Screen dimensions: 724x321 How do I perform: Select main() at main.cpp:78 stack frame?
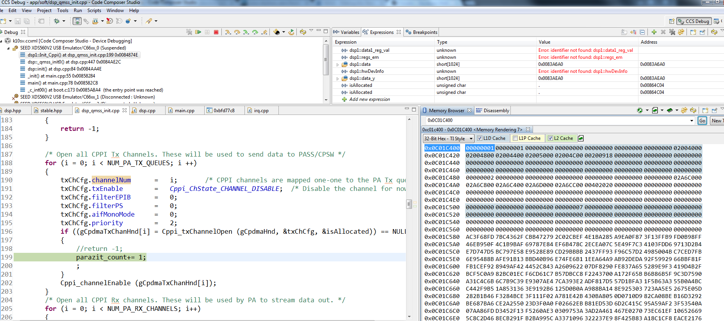(x=62, y=83)
